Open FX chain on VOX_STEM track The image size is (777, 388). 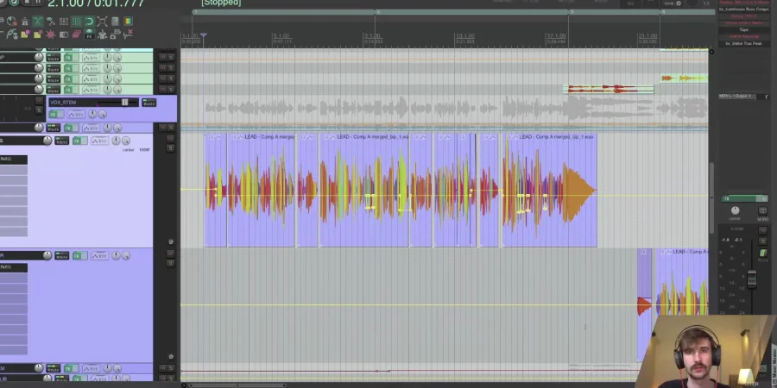(53, 115)
